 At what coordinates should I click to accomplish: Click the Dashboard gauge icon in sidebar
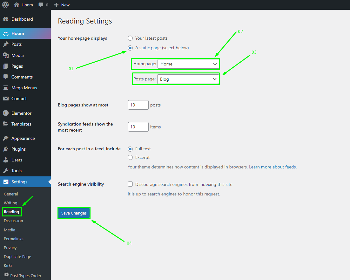[x=6, y=19]
